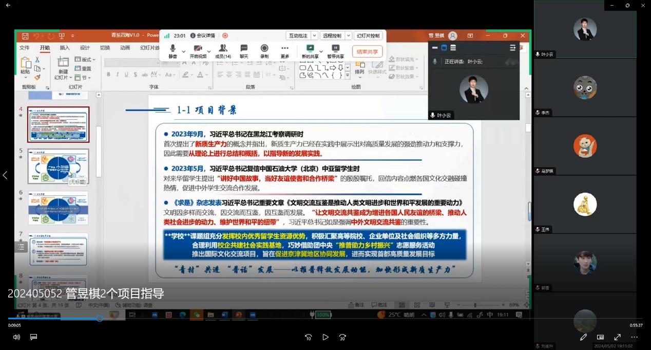Image resolution: width=651 pixels, height=350 pixels.
Task: Open the player's three-dot more options
Action: coord(634,337)
